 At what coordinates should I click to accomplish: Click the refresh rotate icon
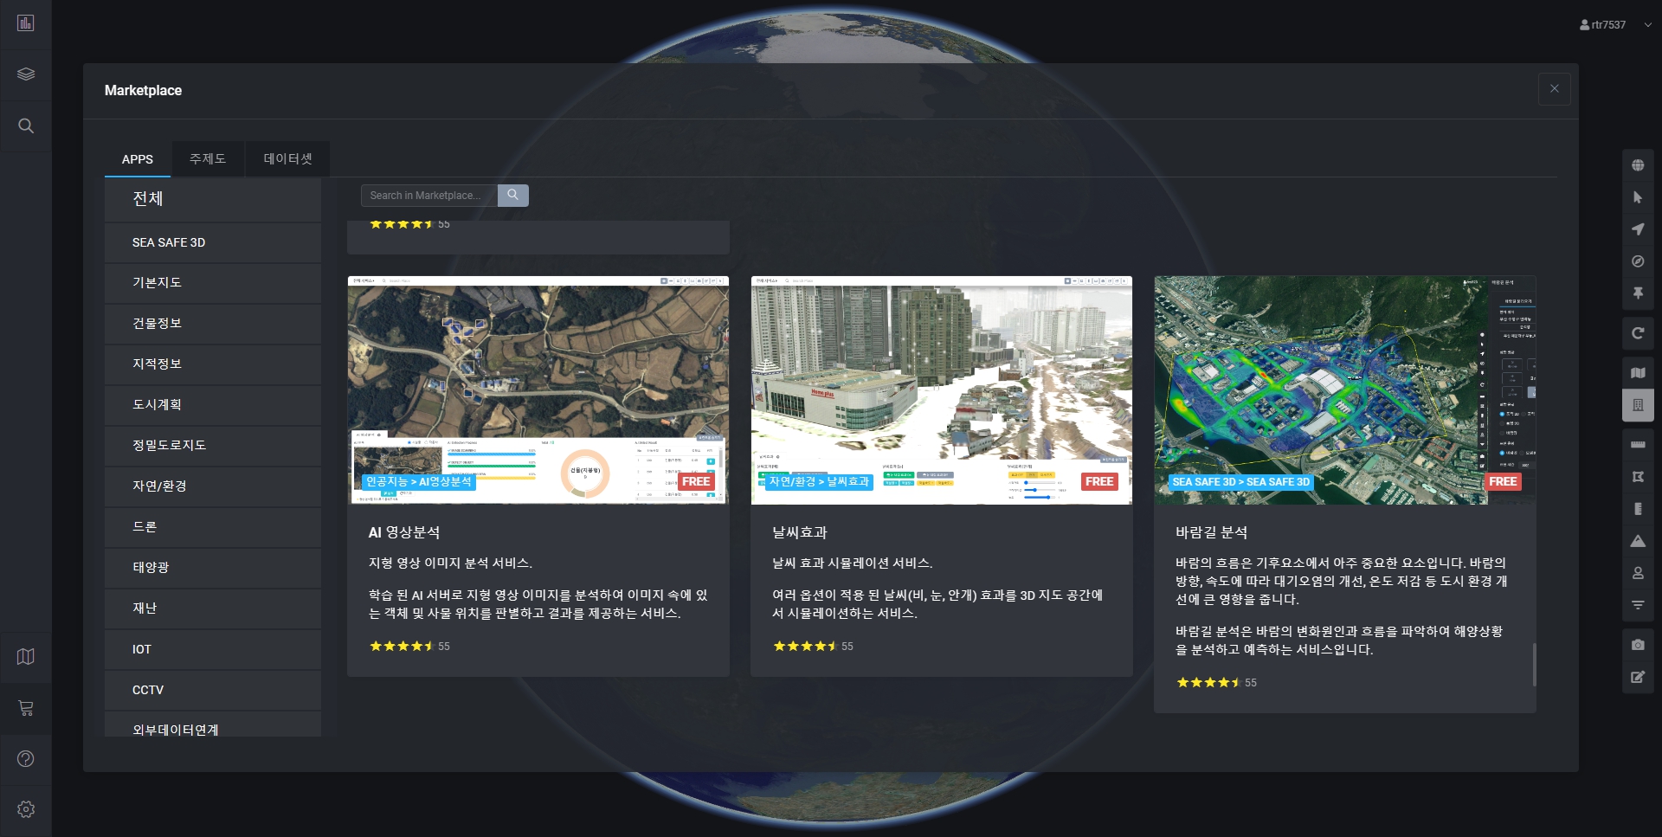pos(1638,333)
